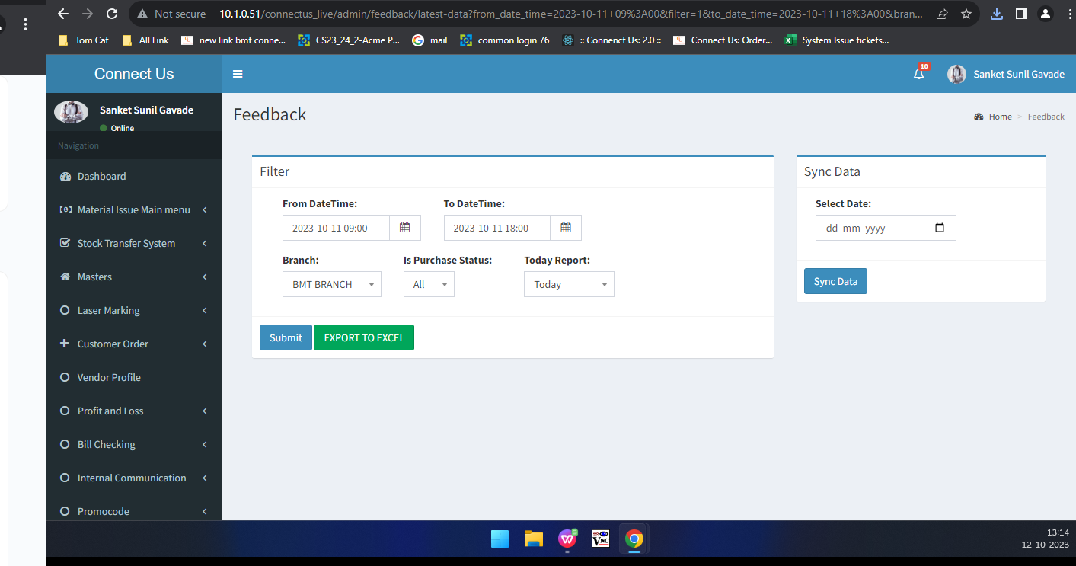Open VNC viewer from taskbar
The height and width of the screenshot is (566, 1076).
(600, 539)
